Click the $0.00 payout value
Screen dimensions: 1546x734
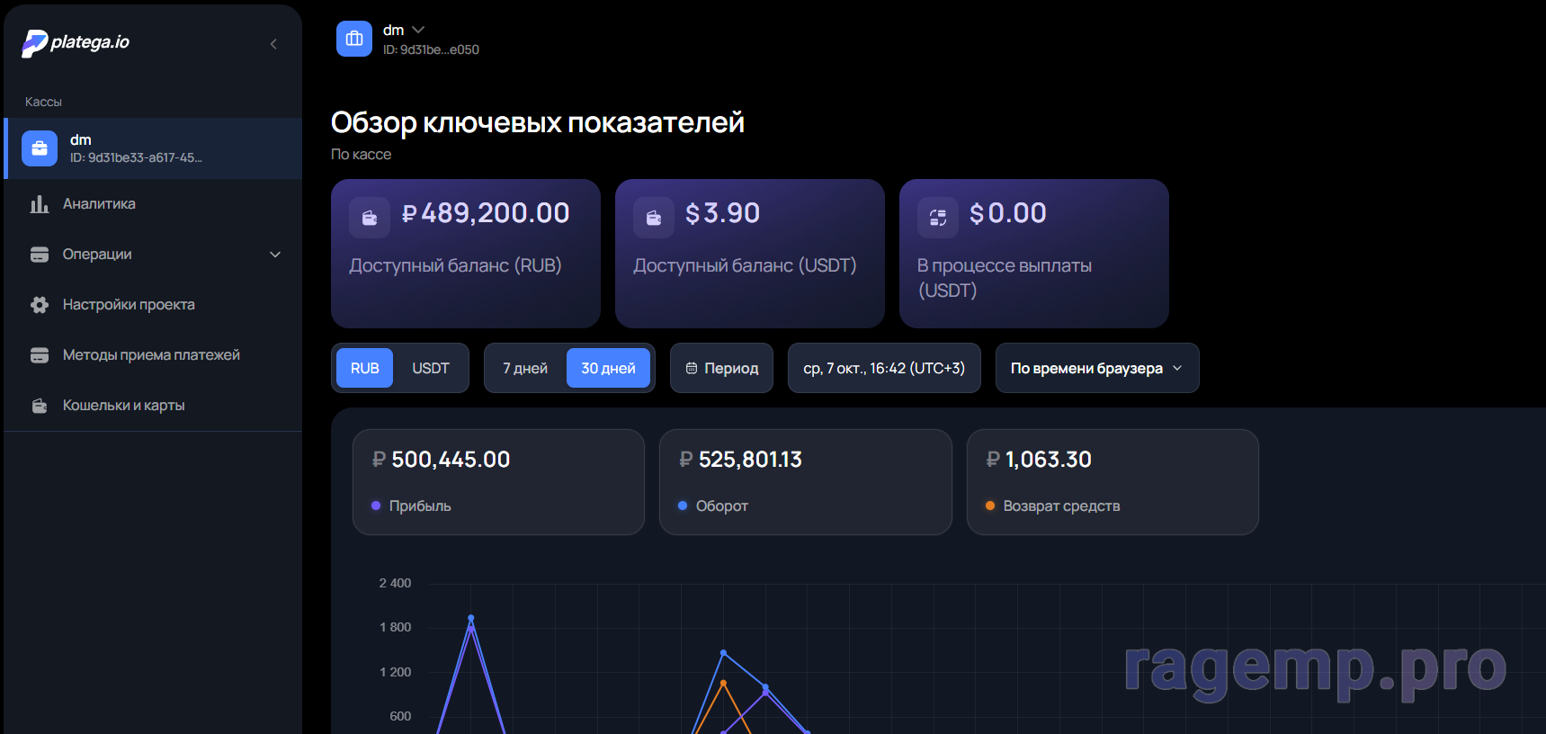(1007, 213)
